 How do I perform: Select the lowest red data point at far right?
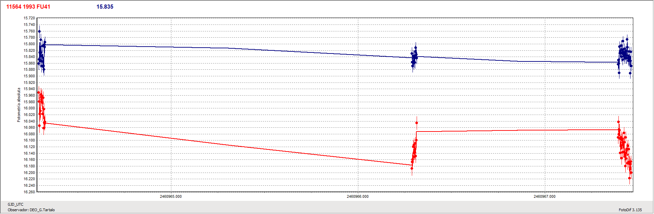(x=629, y=178)
